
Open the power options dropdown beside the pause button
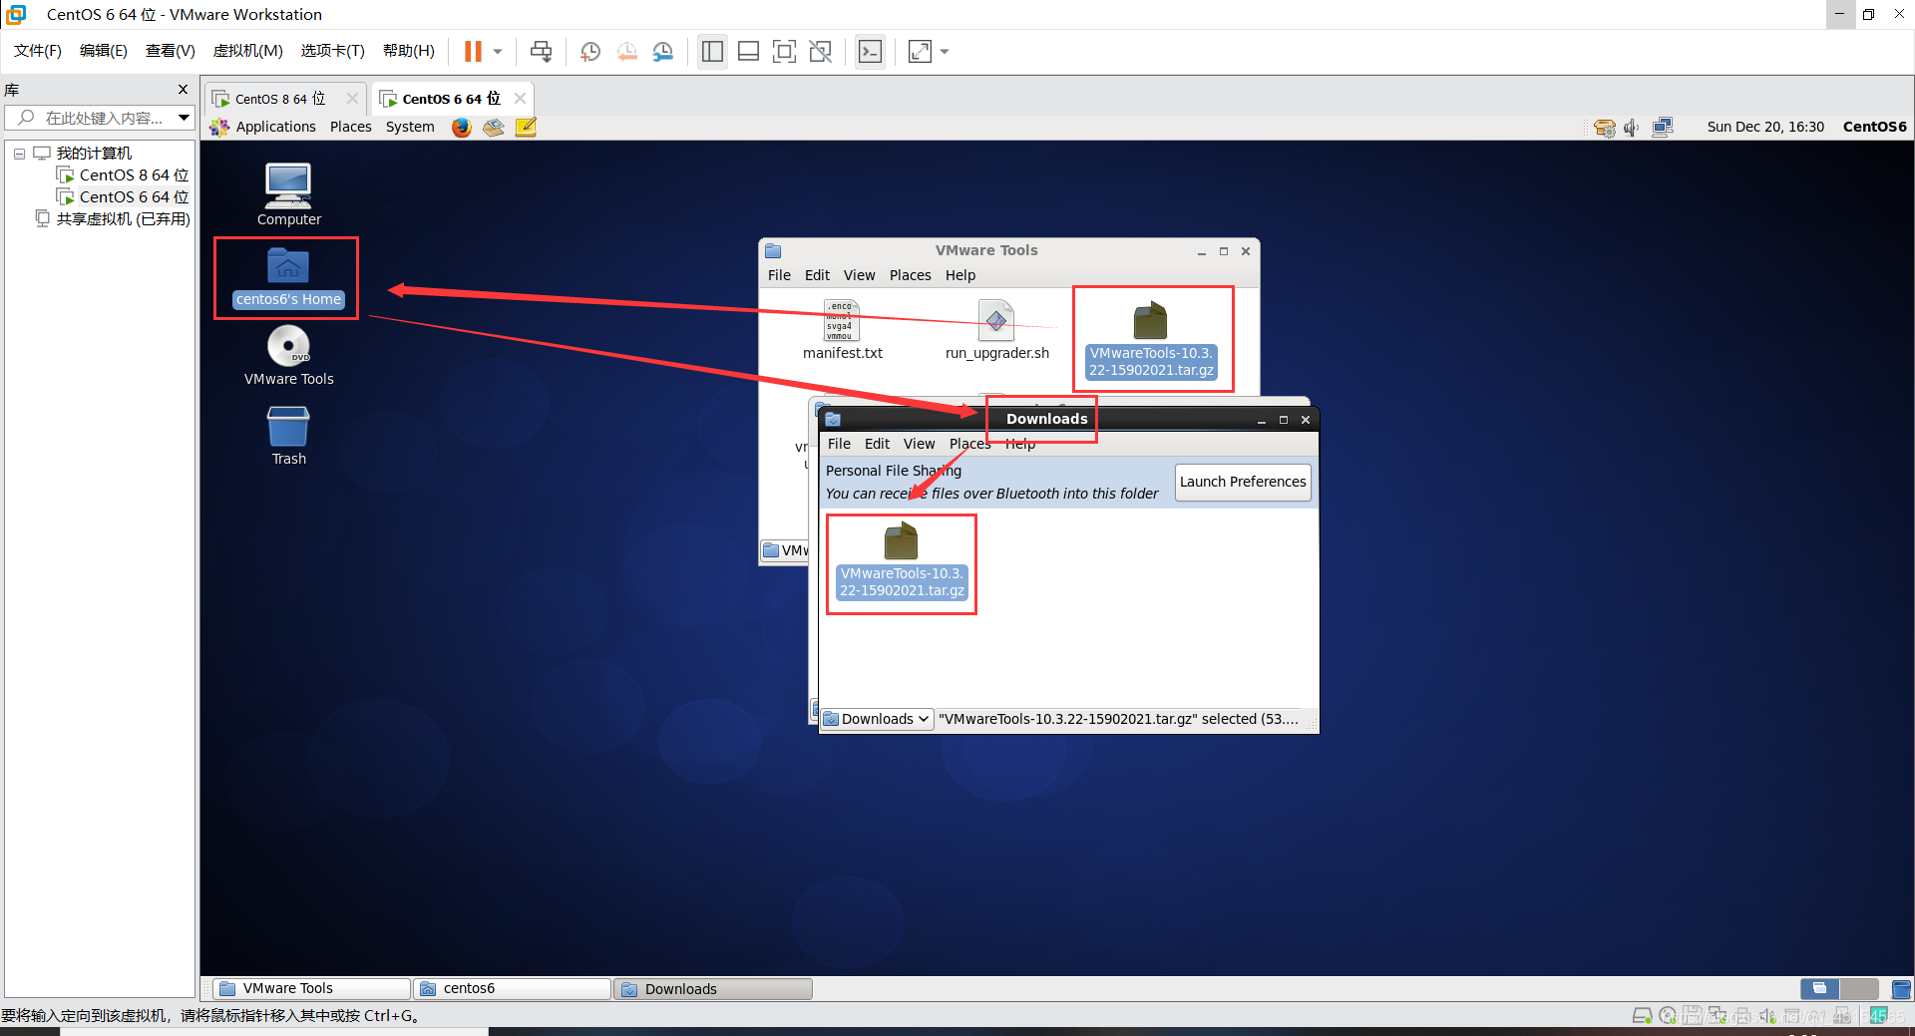click(497, 52)
